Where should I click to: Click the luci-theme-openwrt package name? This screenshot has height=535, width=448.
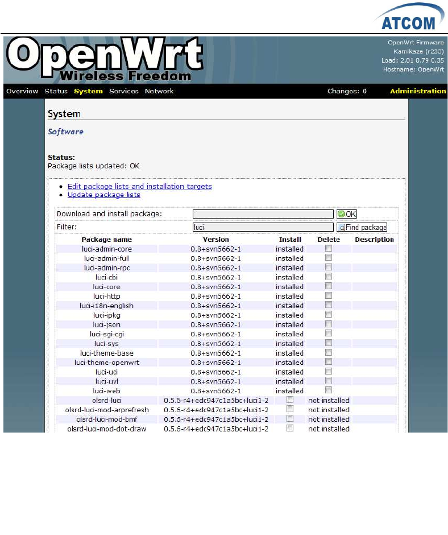coord(107,363)
